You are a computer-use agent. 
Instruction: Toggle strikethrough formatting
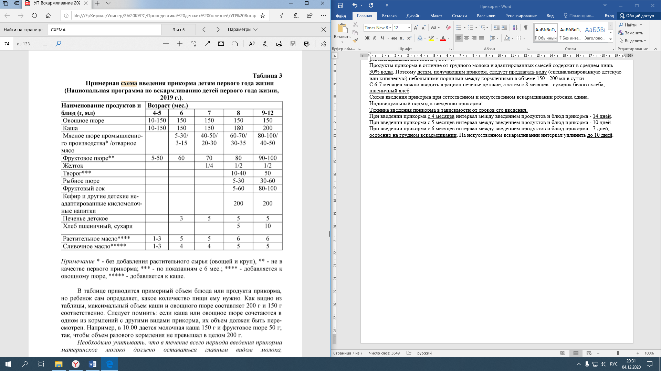(x=394, y=38)
